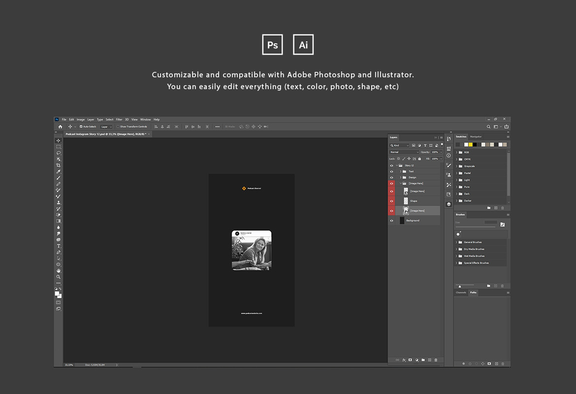Expand the Design layer group
576x394 pixels.
point(401,177)
